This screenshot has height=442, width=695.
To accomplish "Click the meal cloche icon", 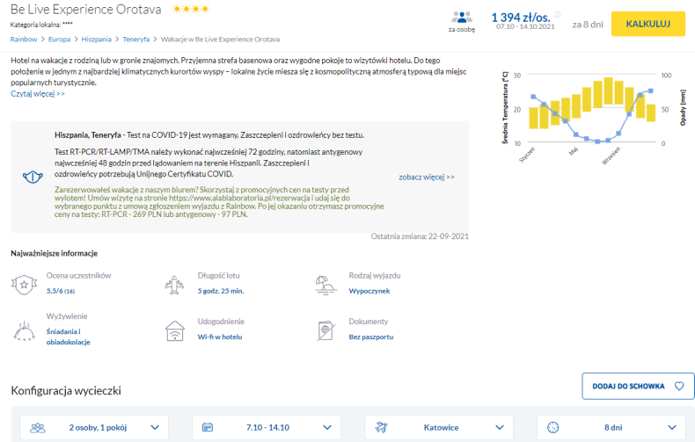I will point(25,330).
